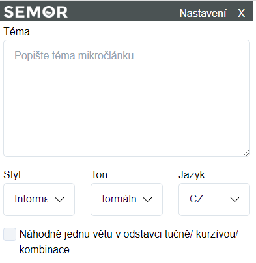The image size is (256, 263).
Task: Click the chevron arrow in the Ton selector
Action: 147,199
